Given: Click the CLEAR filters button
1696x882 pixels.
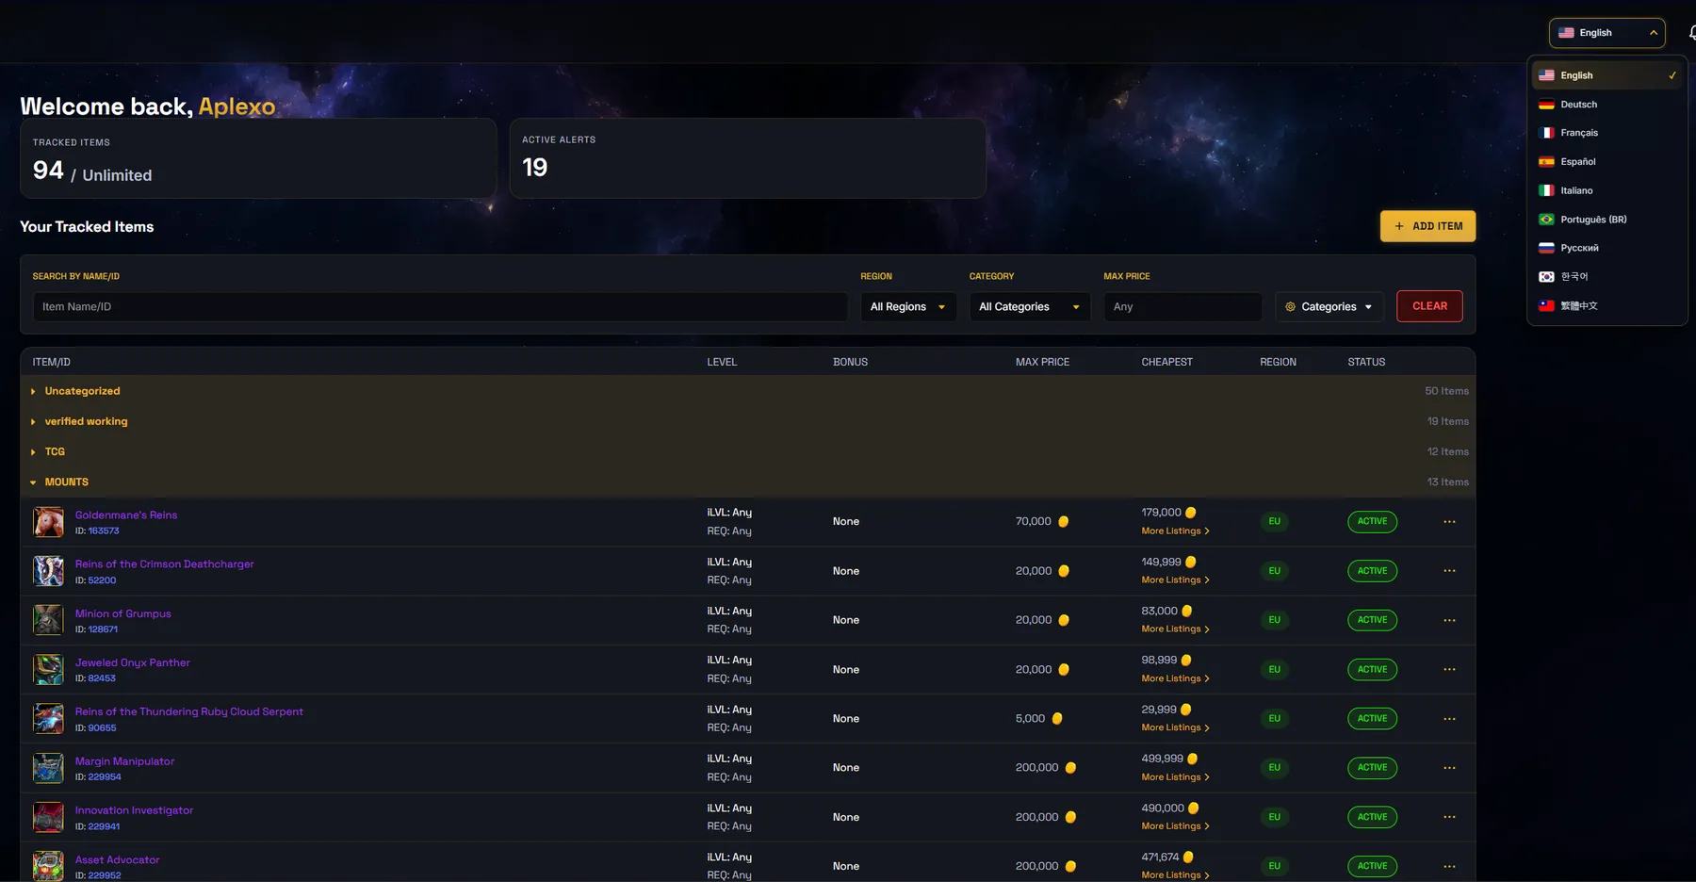Looking at the screenshot, I should pos(1429,306).
